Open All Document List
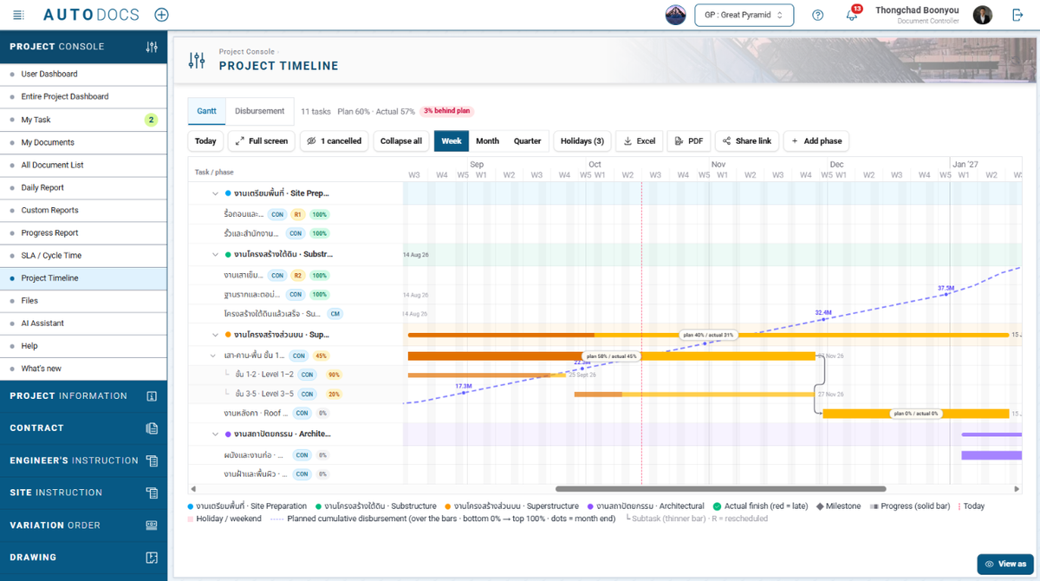This screenshot has height=581, width=1040. click(83, 165)
